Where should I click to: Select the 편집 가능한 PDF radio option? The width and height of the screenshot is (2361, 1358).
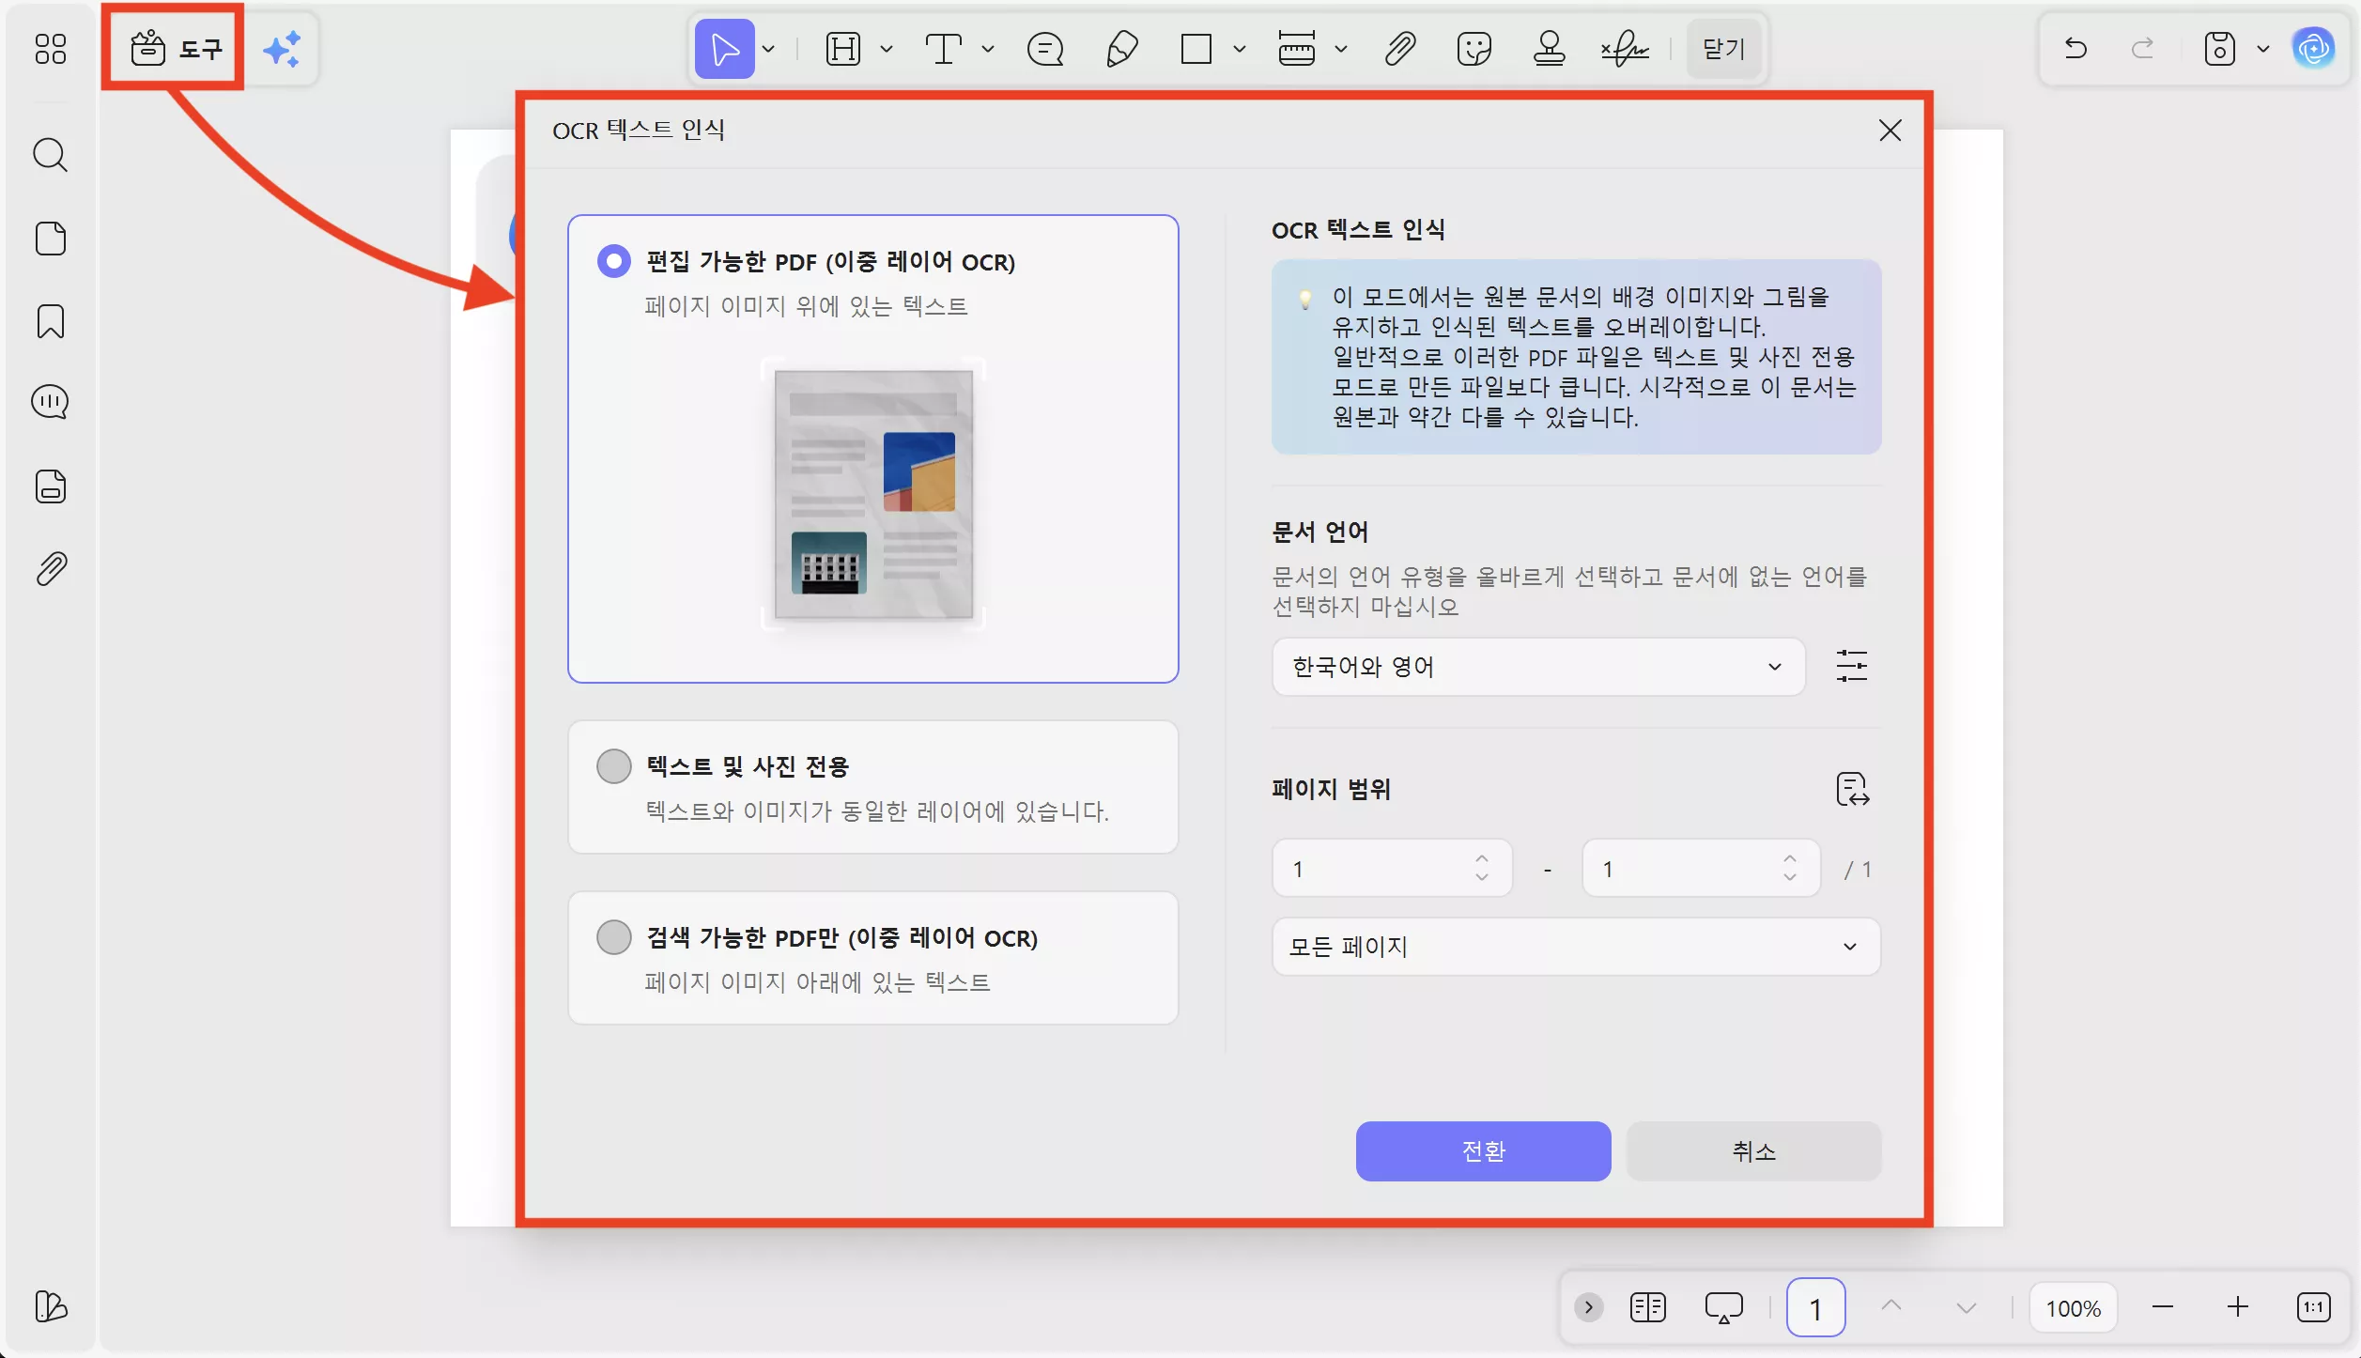(614, 260)
